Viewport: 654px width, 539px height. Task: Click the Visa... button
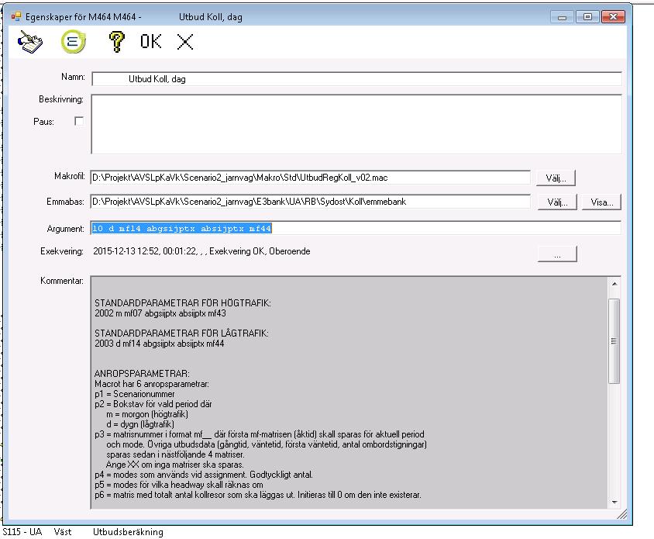(x=601, y=202)
